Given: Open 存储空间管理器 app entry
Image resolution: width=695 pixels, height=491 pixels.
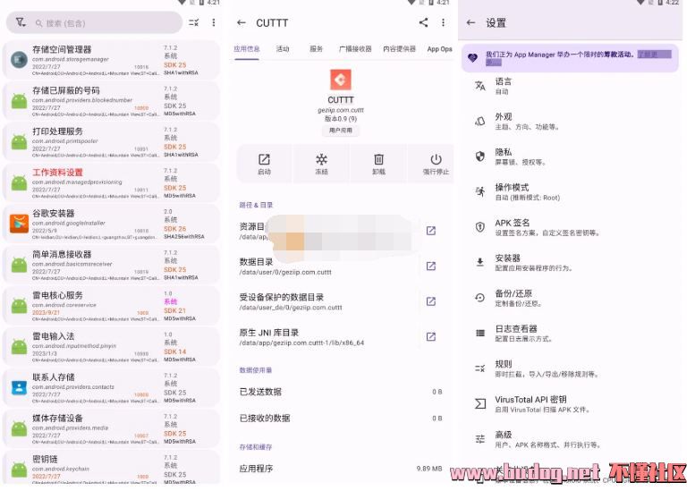Looking at the screenshot, I should (x=111, y=60).
